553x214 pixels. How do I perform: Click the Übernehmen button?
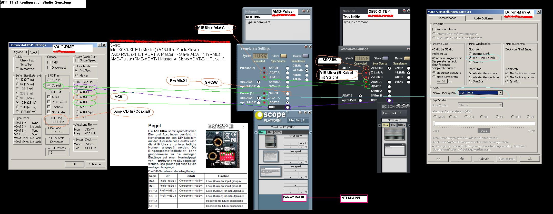[x=506, y=159]
